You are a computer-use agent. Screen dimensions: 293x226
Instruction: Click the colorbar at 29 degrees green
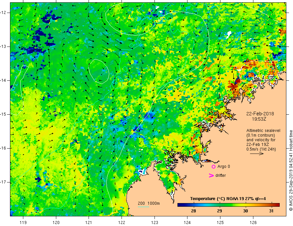[x=219, y=205]
